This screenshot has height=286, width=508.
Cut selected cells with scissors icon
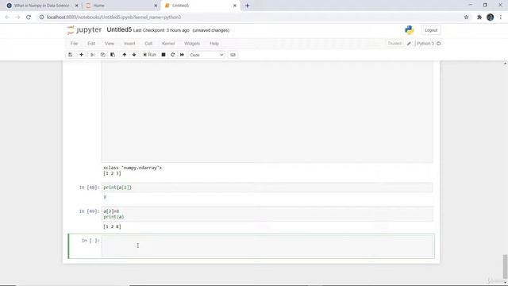93,55
